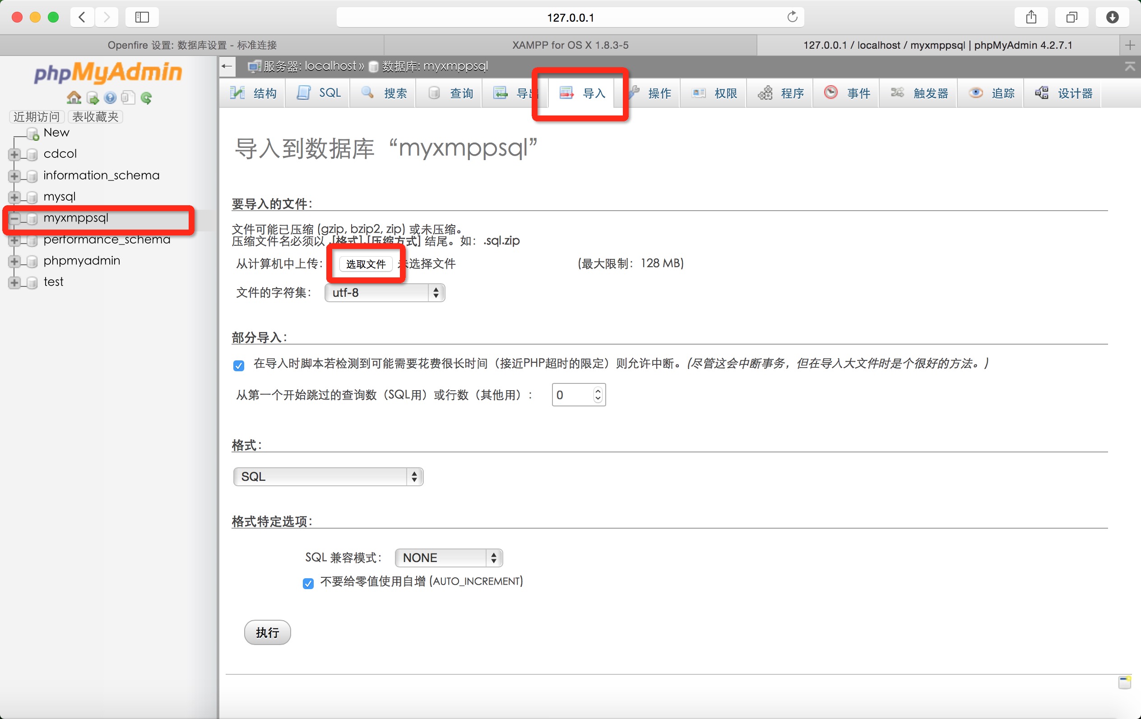Expand the mysql database node

click(x=14, y=197)
